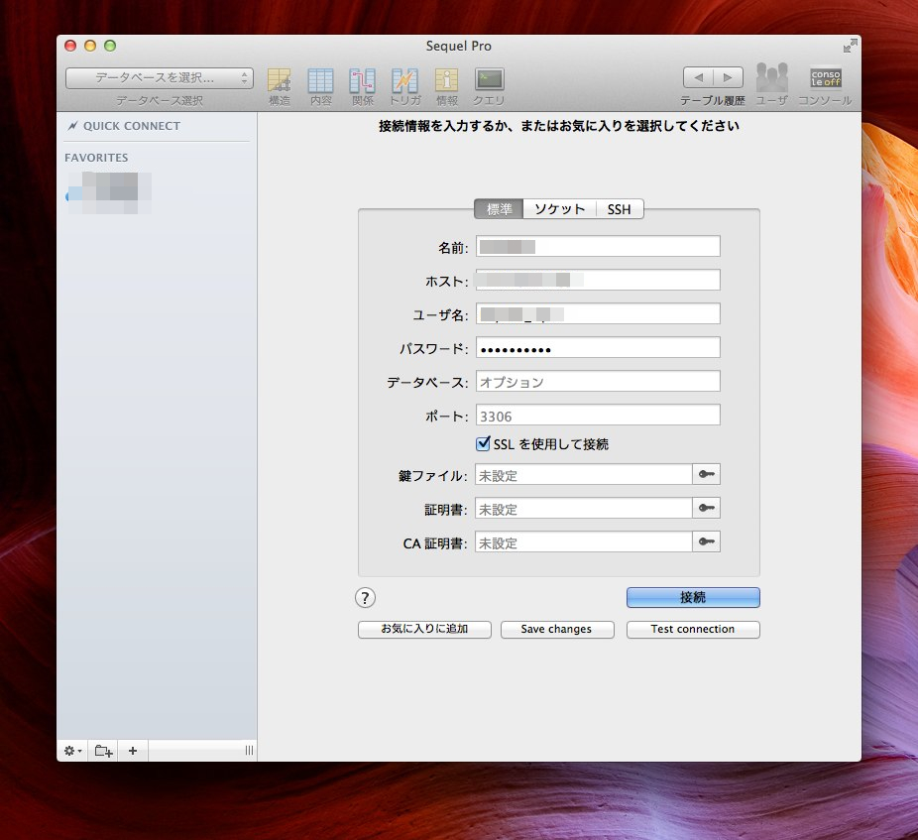Screen dimensions: 918x840
Task: Click the Test connection button
Action: pos(693,630)
